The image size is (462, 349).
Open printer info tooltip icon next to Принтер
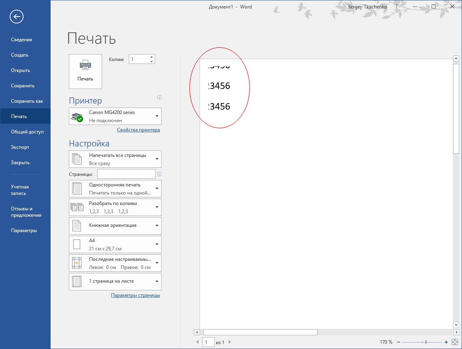click(160, 97)
